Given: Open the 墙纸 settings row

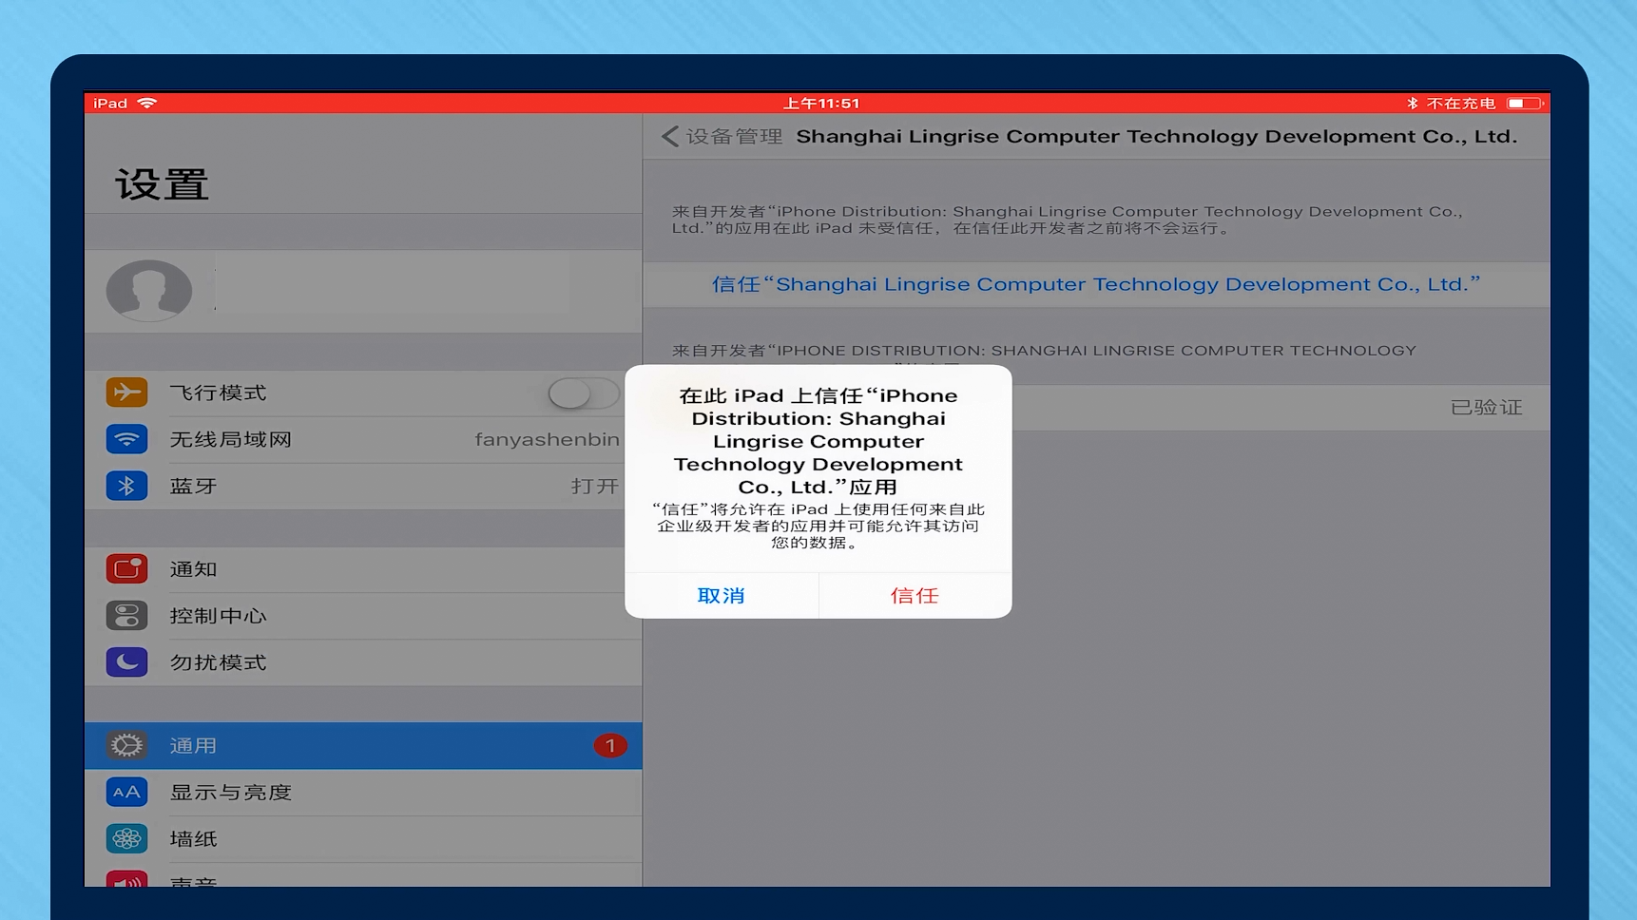Looking at the screenshot, I should [363, 838].
